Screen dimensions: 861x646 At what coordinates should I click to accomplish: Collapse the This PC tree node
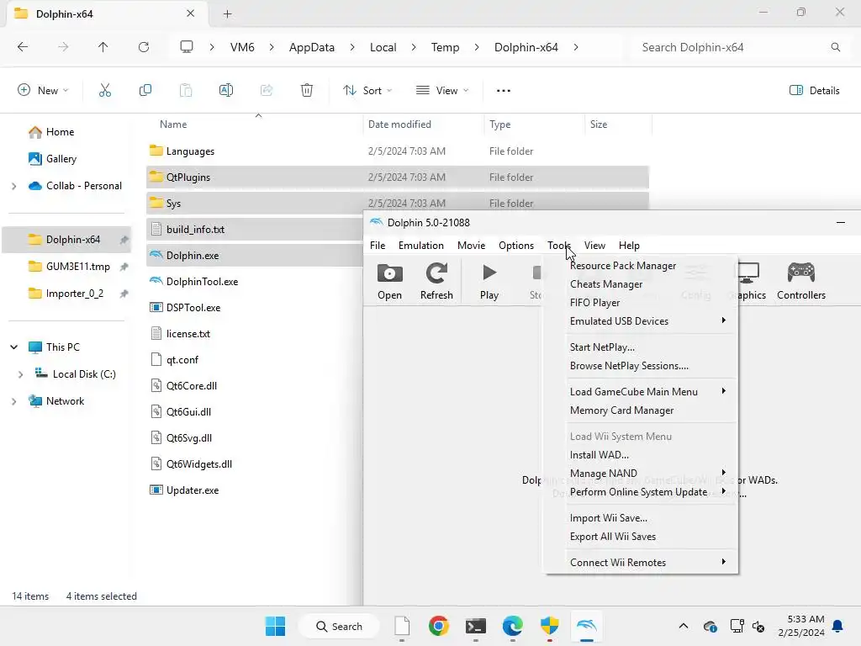click(x=13, y=347)
